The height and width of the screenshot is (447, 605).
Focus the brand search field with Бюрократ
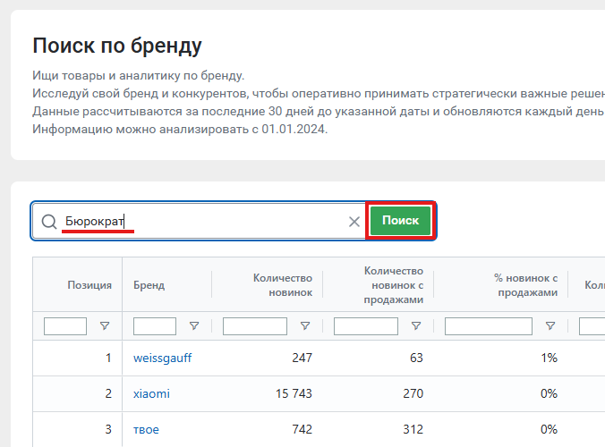204,221
